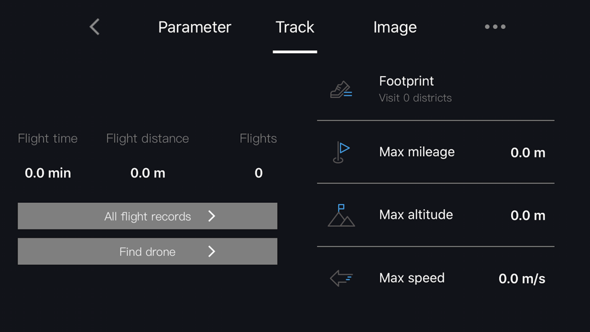The height and width of the screenshot is (332, 590).
Task: Click the Flight time value 0.0 min
Action: tap(48, 173)
